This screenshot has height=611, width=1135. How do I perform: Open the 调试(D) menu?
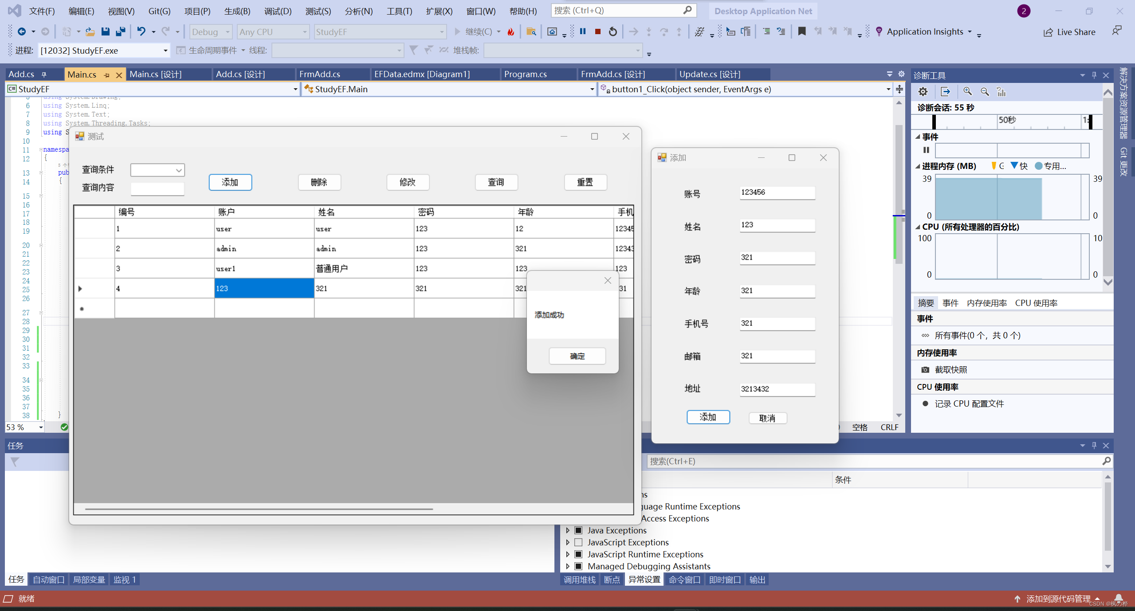pyautogui.click(x=278, y=11)
